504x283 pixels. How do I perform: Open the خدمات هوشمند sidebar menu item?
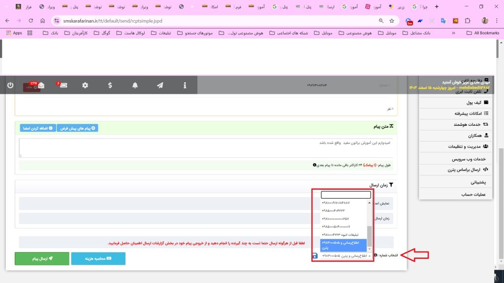coord(467,124)
